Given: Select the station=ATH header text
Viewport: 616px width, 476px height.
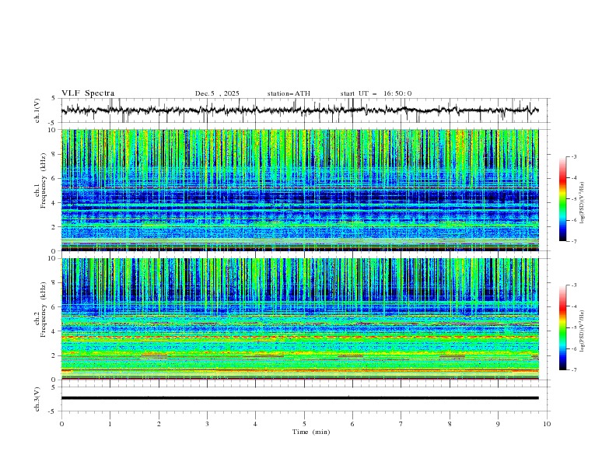Looking at the screenshot, I should click(289, 93).
